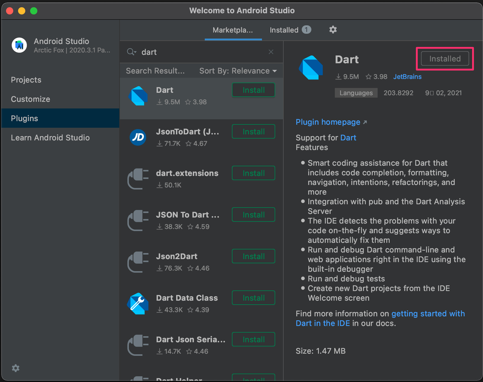Screen dimensions: 483x382
Task: Close the window with the red button
Action: pos(10,11)
